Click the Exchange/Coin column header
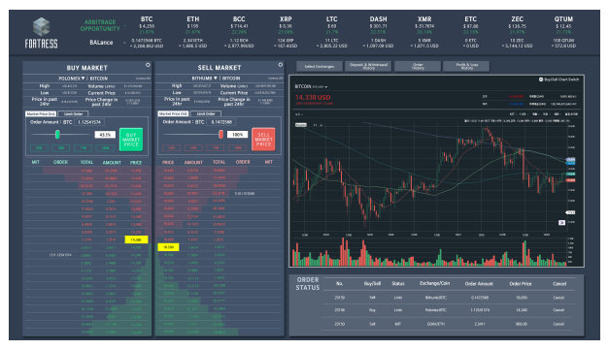The width and height of the screenshot is (609, 350). (434, 284)
